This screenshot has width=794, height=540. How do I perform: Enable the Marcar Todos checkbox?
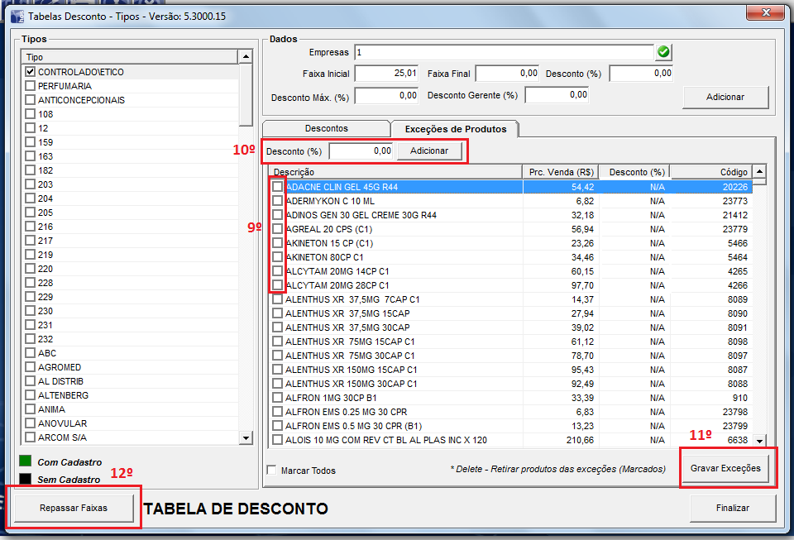272,471
